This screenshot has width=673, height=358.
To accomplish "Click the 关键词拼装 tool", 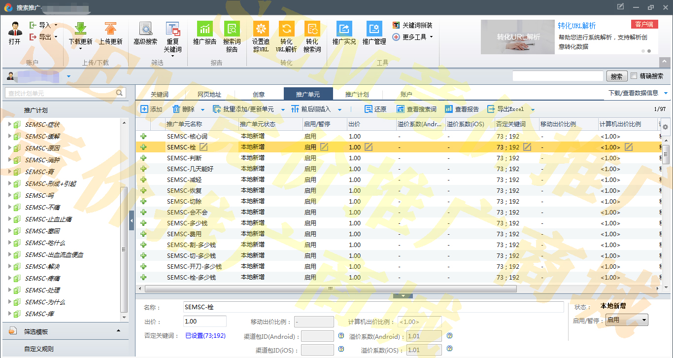I will (x=412, y=25).
